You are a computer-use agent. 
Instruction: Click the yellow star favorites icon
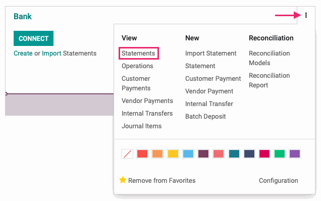(x=123, y=180)
